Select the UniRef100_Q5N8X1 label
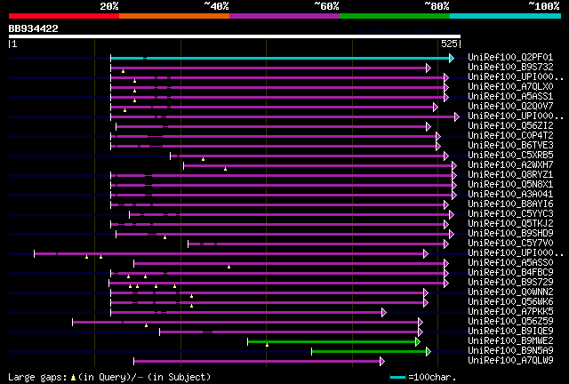569x384 pixels. pyautogui.click(x=510, y=185)
